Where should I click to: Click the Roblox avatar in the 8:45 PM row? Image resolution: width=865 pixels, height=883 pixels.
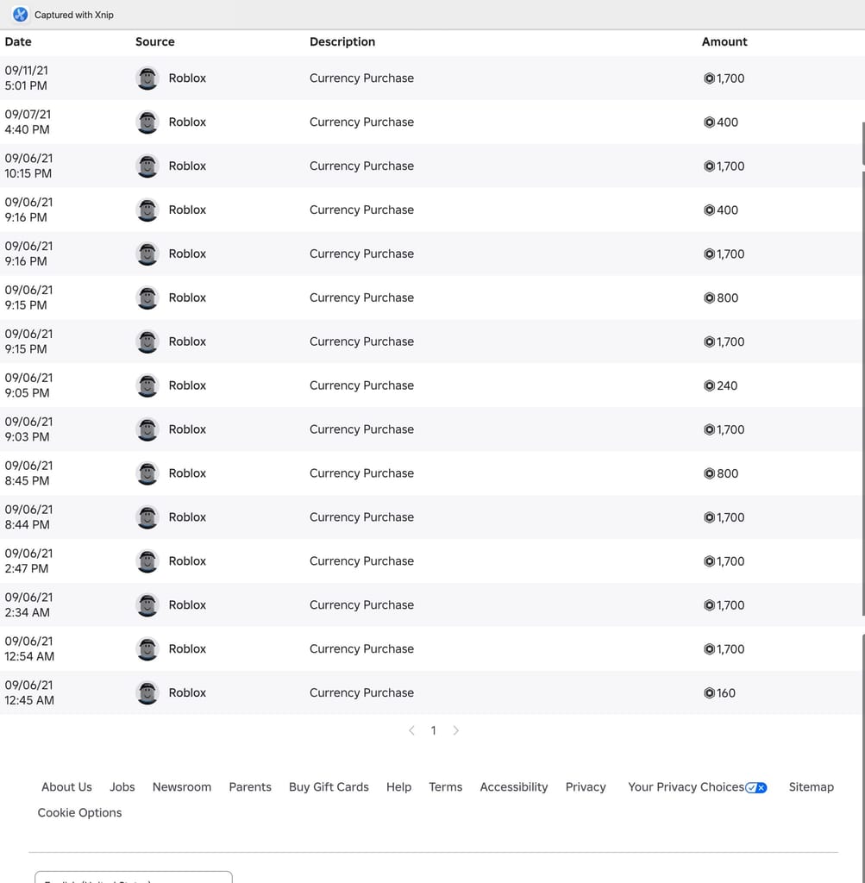point(147,473)
